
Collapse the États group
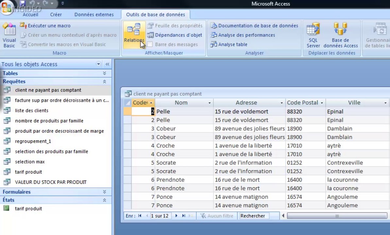[x=105, y=200]
